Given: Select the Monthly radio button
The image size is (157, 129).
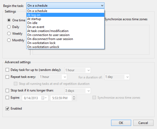Looking at the screenshot, I should pos(9,40).
